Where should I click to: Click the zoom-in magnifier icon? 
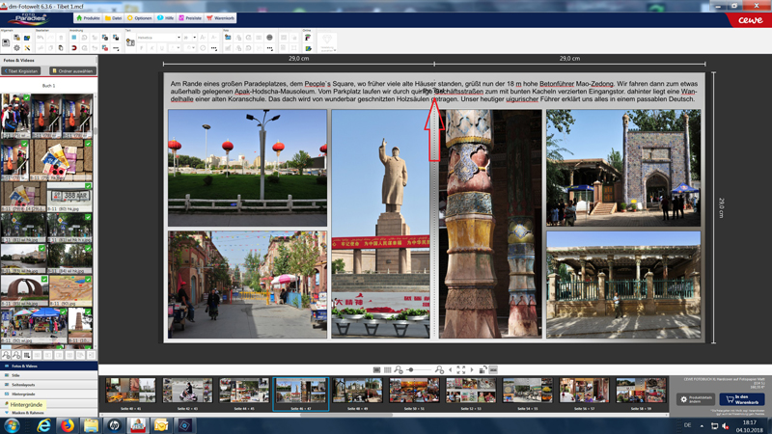pos(439,369)
